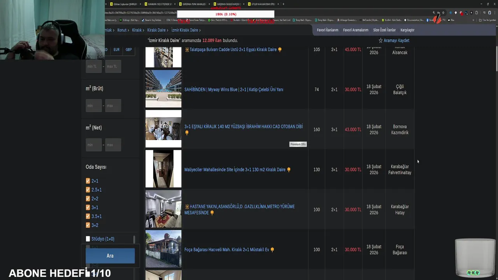Click Kiralık Daire breadcrumb link
Screen dimensions: 498x280
tap(156, 30)
